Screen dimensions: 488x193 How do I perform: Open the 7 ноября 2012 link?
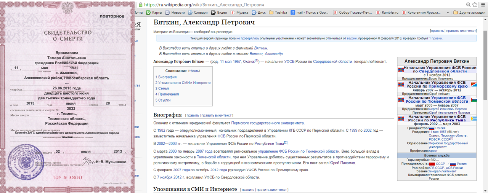[169, 177]
